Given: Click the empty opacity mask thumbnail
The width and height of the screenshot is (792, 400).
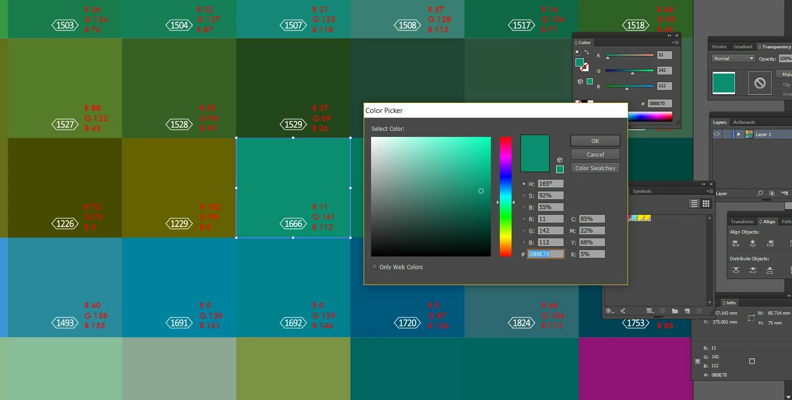Looking at the screenshot, I should point(760,83).
